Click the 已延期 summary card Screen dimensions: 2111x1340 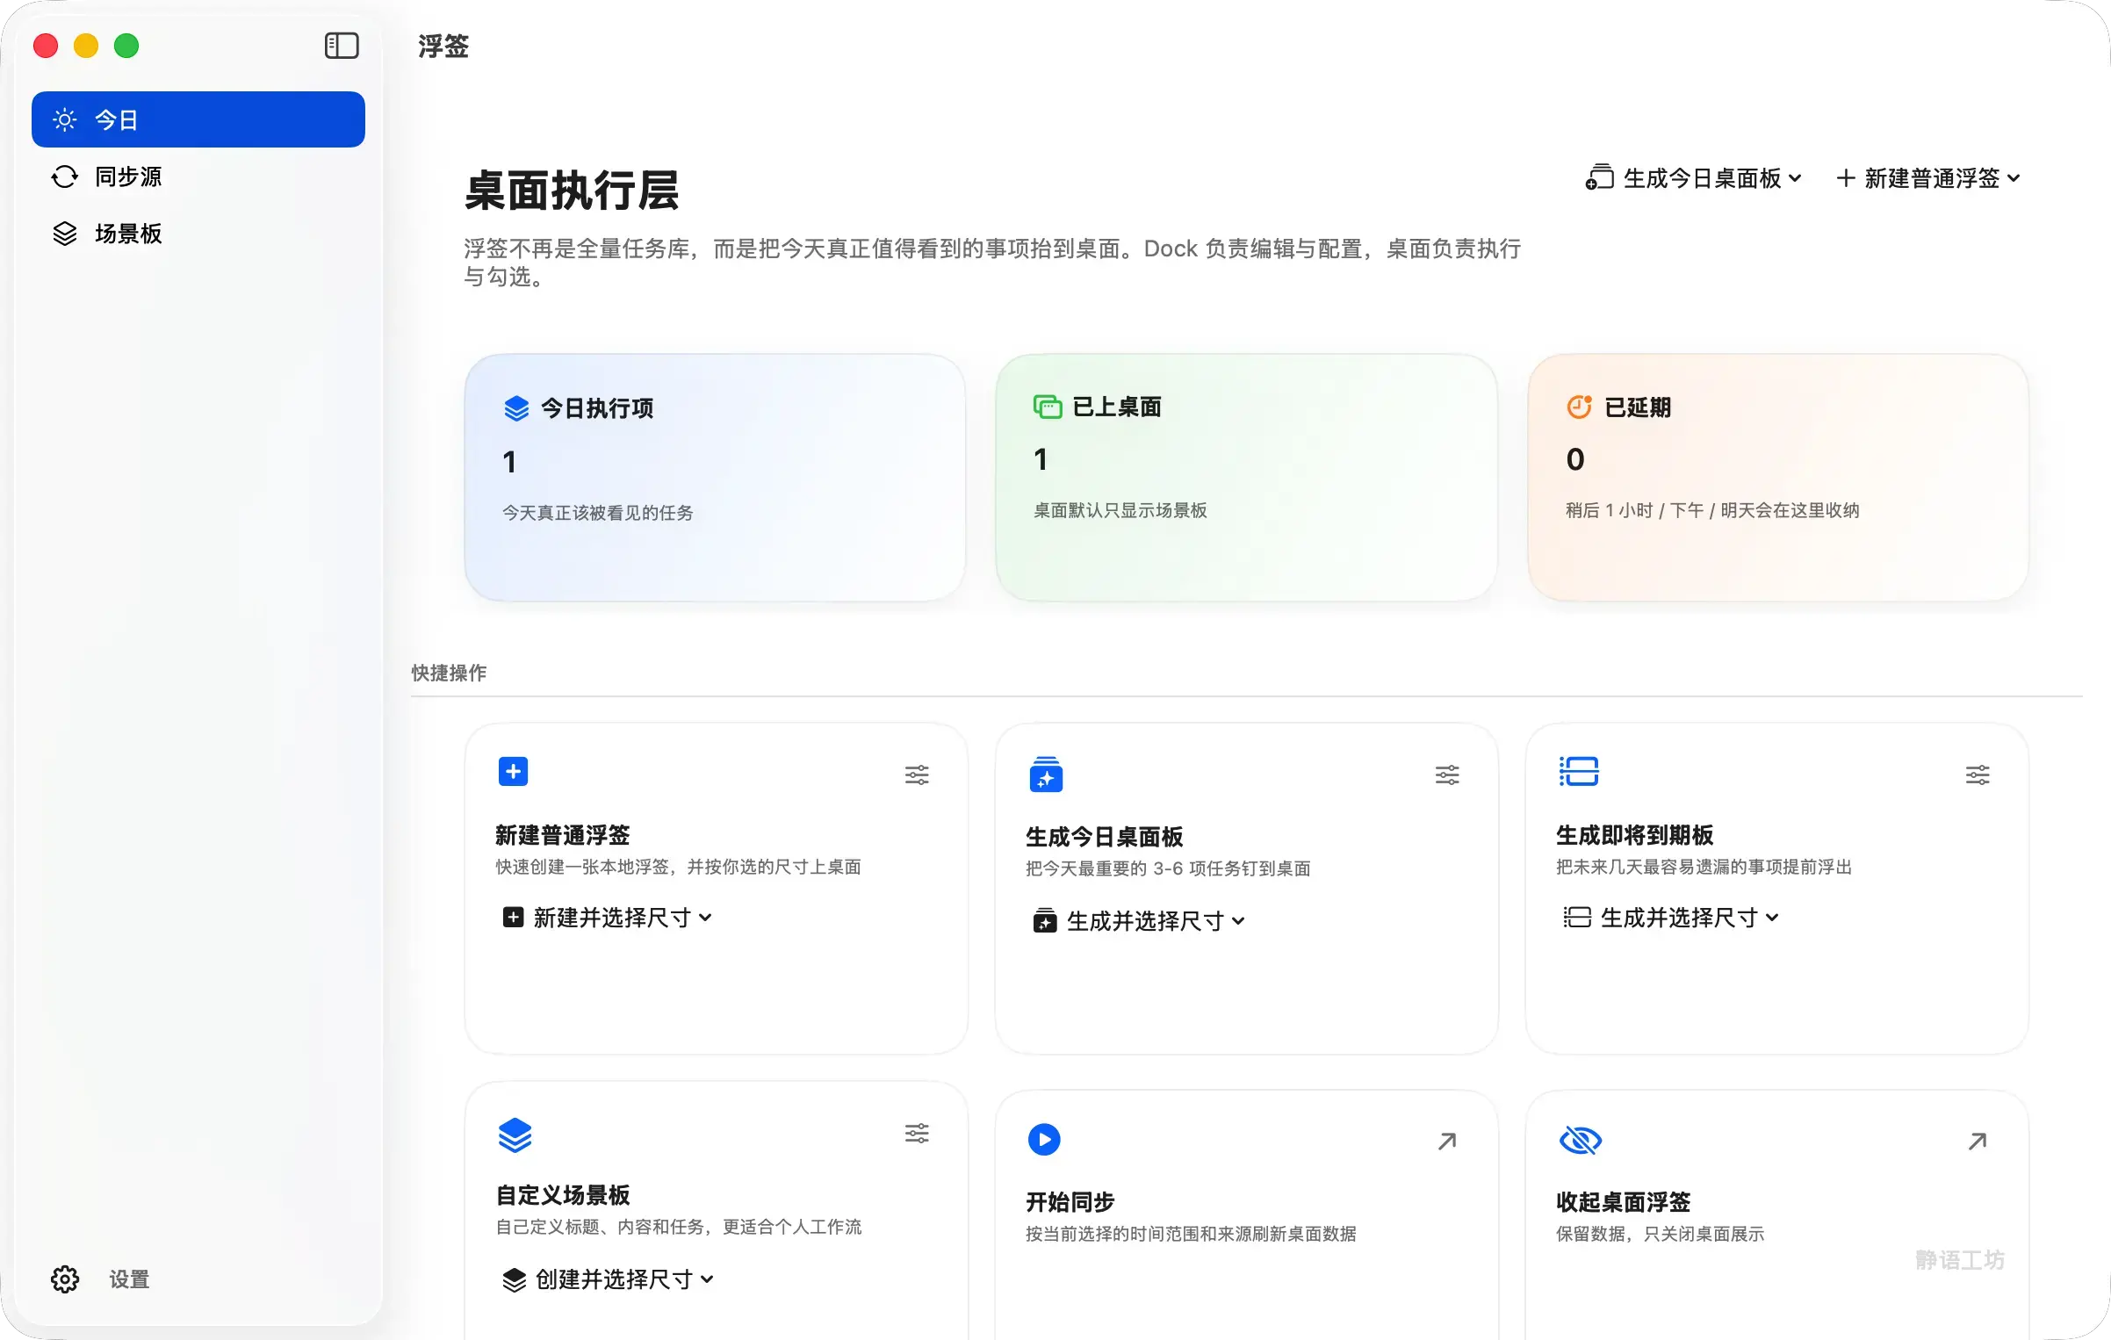(x=1777, y=478)
